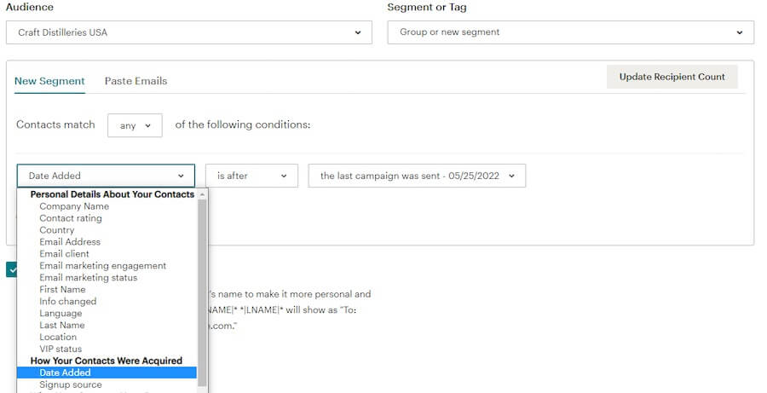Select VIP status option
Screen dimensions: 767x393
tap(61, 349)
